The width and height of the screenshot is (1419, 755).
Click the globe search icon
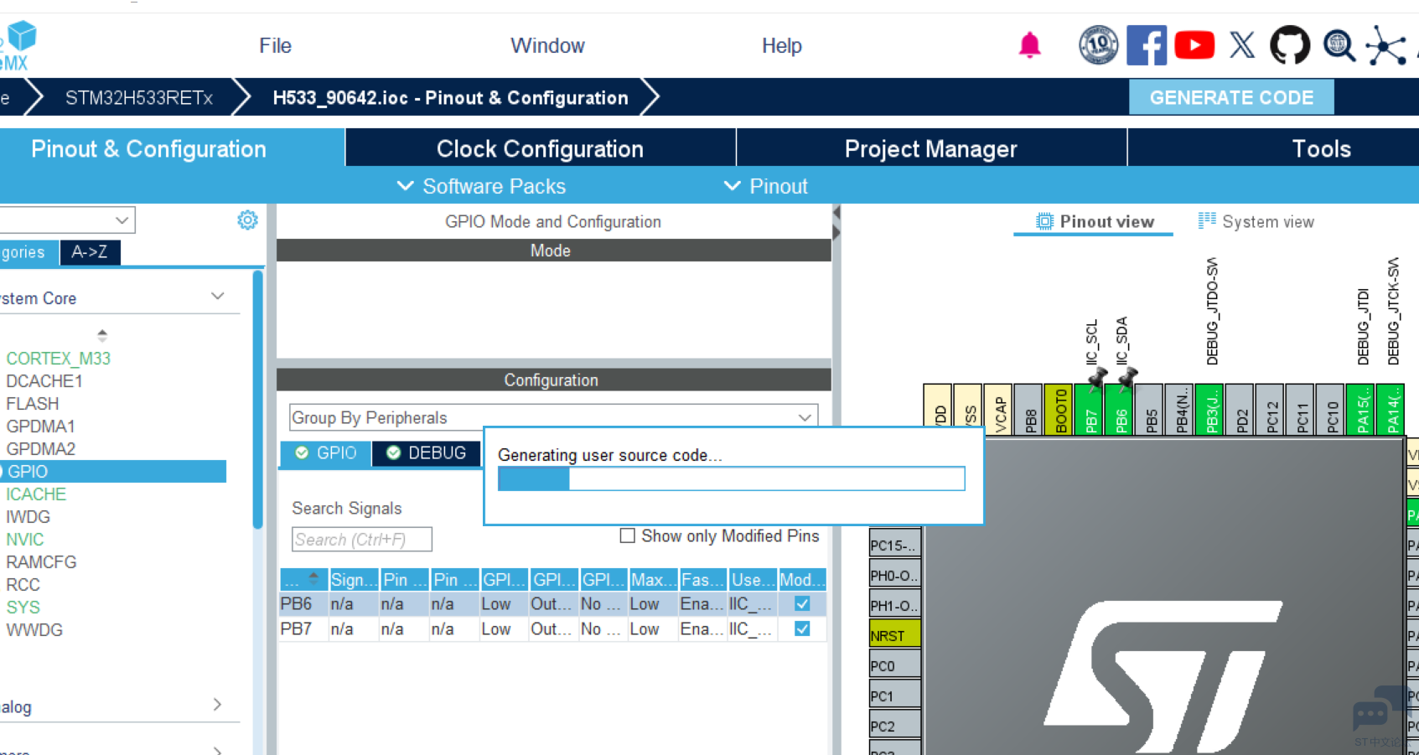[1339, 45]
